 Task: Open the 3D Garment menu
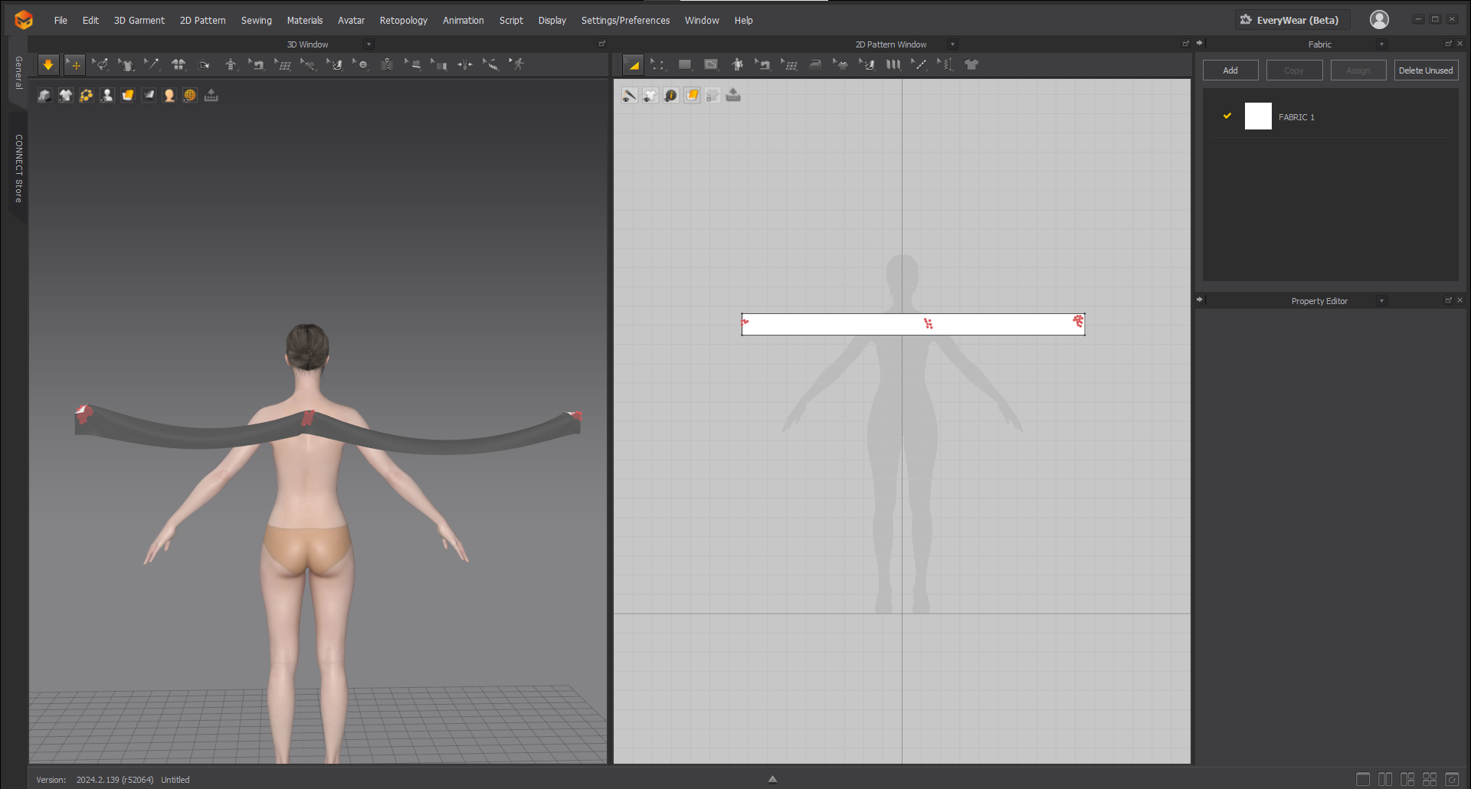139,21
